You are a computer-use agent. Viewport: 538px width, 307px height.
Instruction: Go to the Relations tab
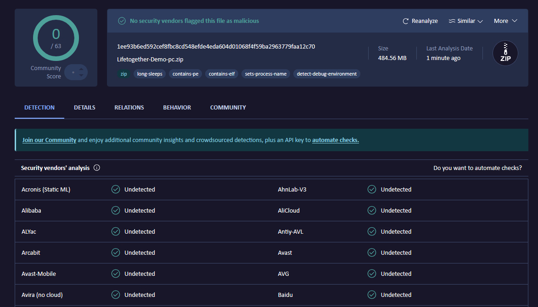click(x=129, y=108)
